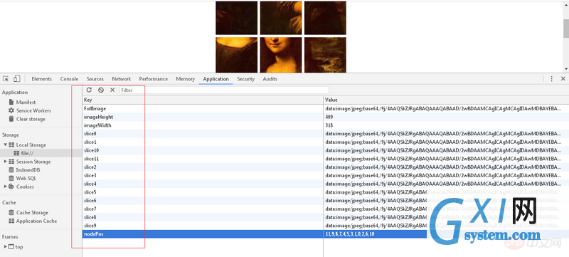The height and width of the screenshot is (257, 569).
Task: Open Service Workers item
Action: [x=33, y=111]
